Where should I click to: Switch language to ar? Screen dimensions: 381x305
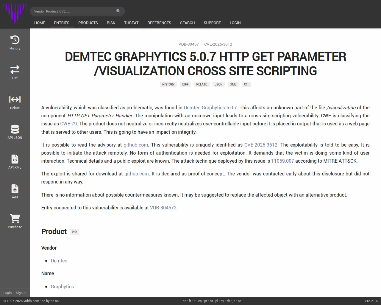(239, 301)
